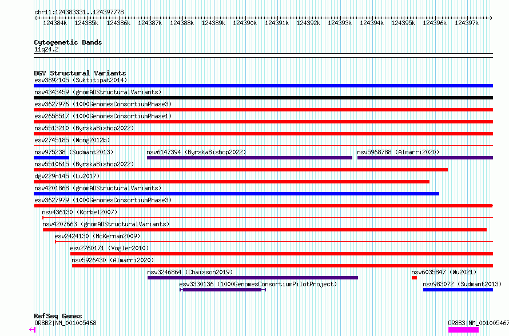This screenshot has width=509, height=336.
Task: Select the 11q24.2 band label
Action: pyautogui.click(x=46, y=49)
